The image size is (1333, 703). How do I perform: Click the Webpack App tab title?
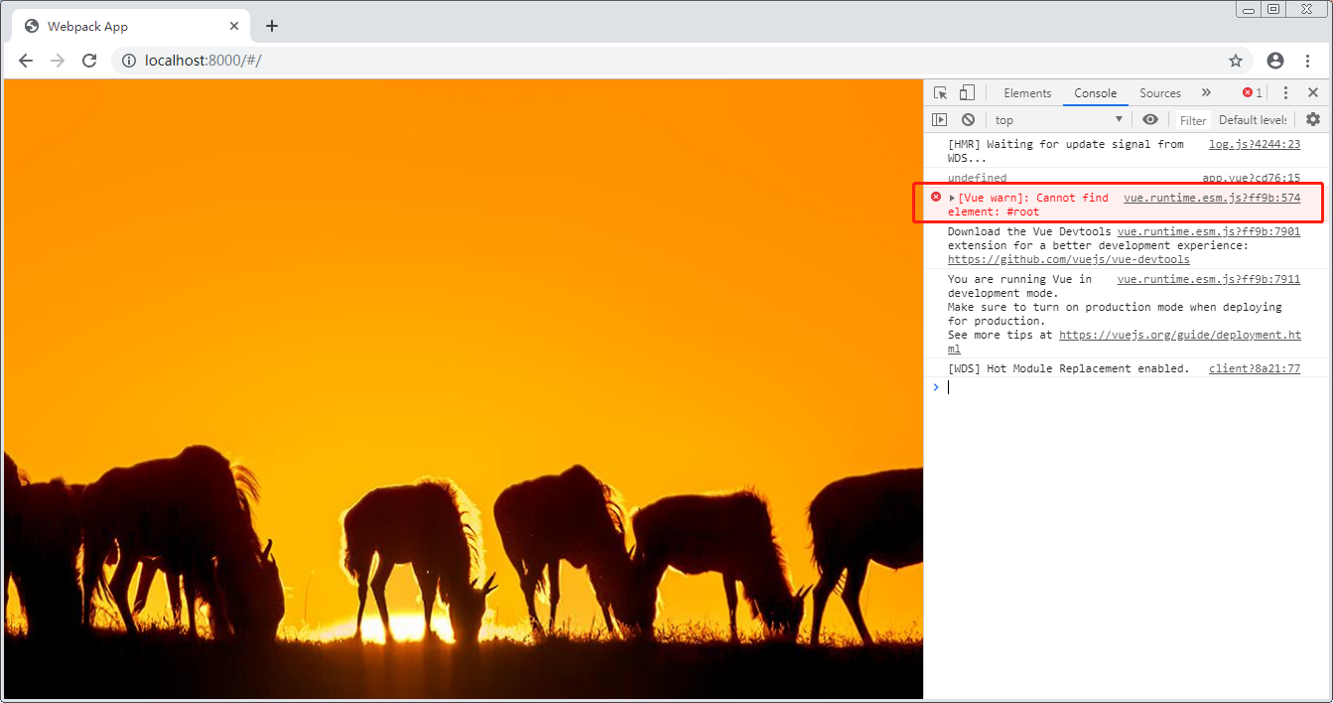click(x=87, y=26)
